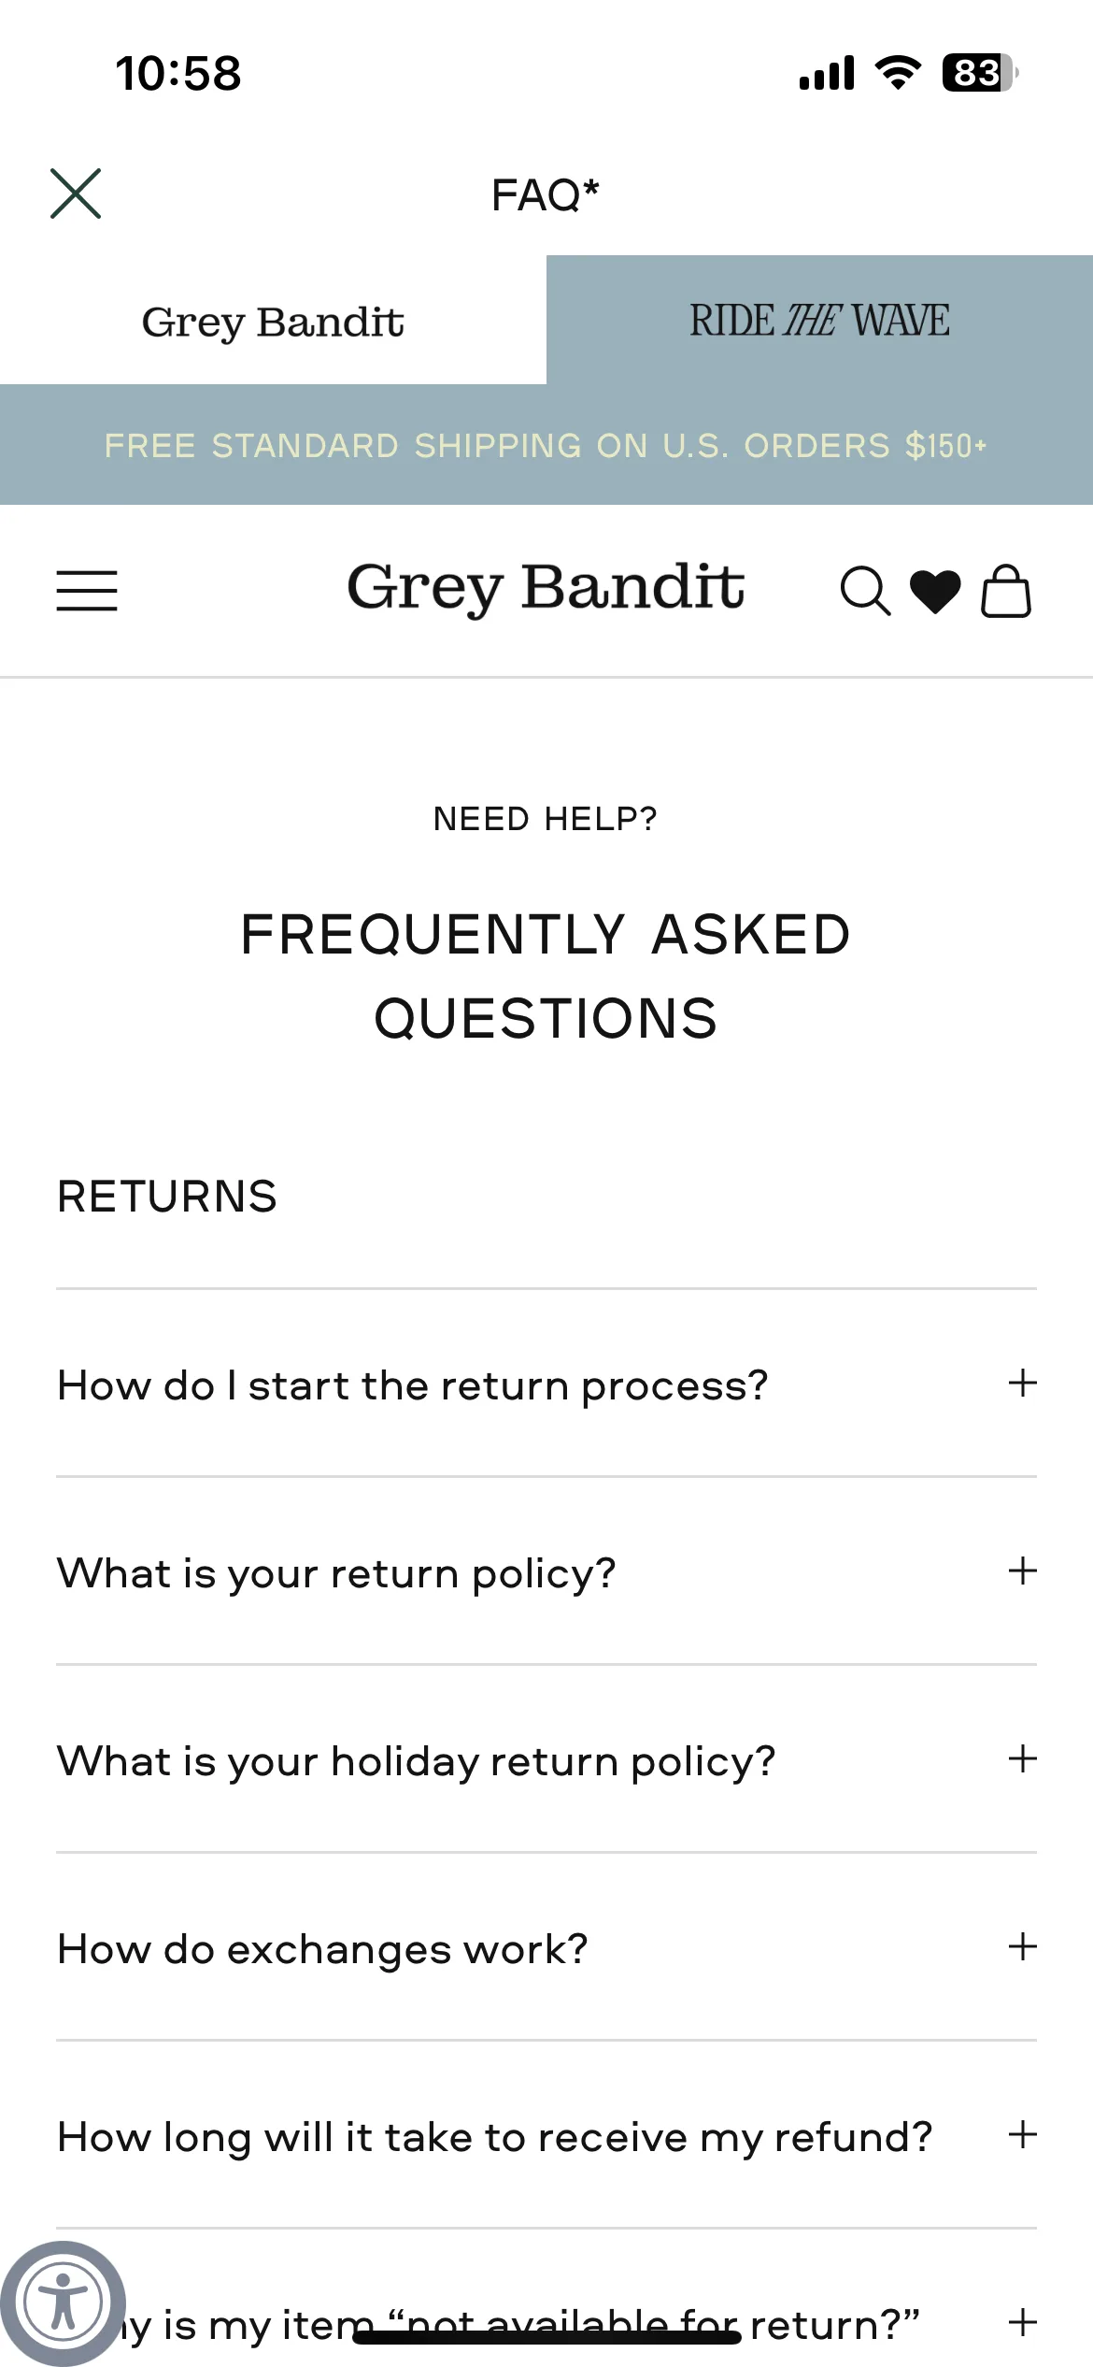Expand 'What is your holiday return policy?'
This screenshot has width=1093, height=2367.
click(546, 1759)
